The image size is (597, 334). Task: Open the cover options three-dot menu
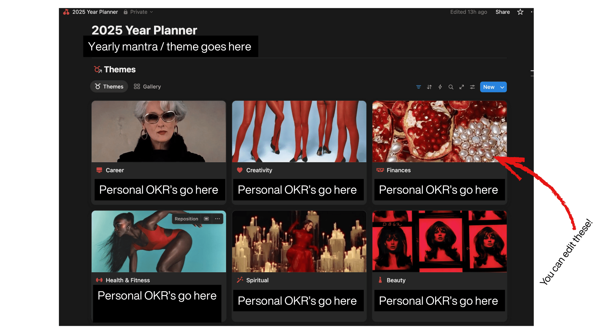point(218,219)
